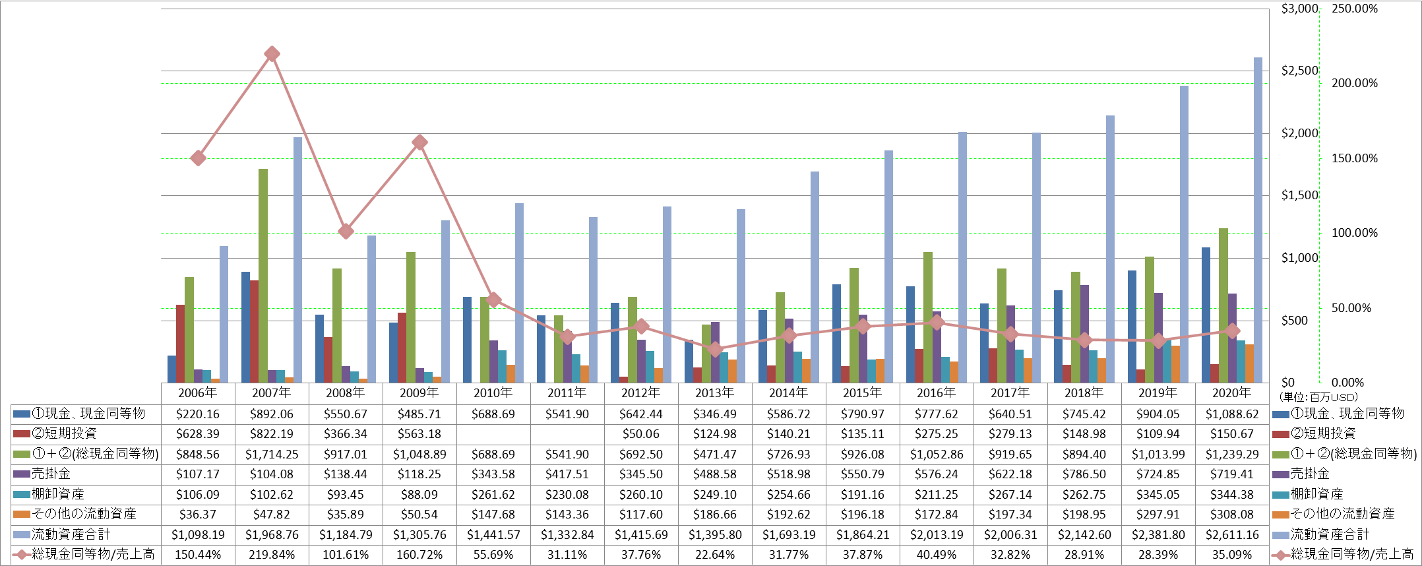Select the cell value $2,381.80
The width and height of the screenshot is (1422, 566).
[x=1158, y=534]
